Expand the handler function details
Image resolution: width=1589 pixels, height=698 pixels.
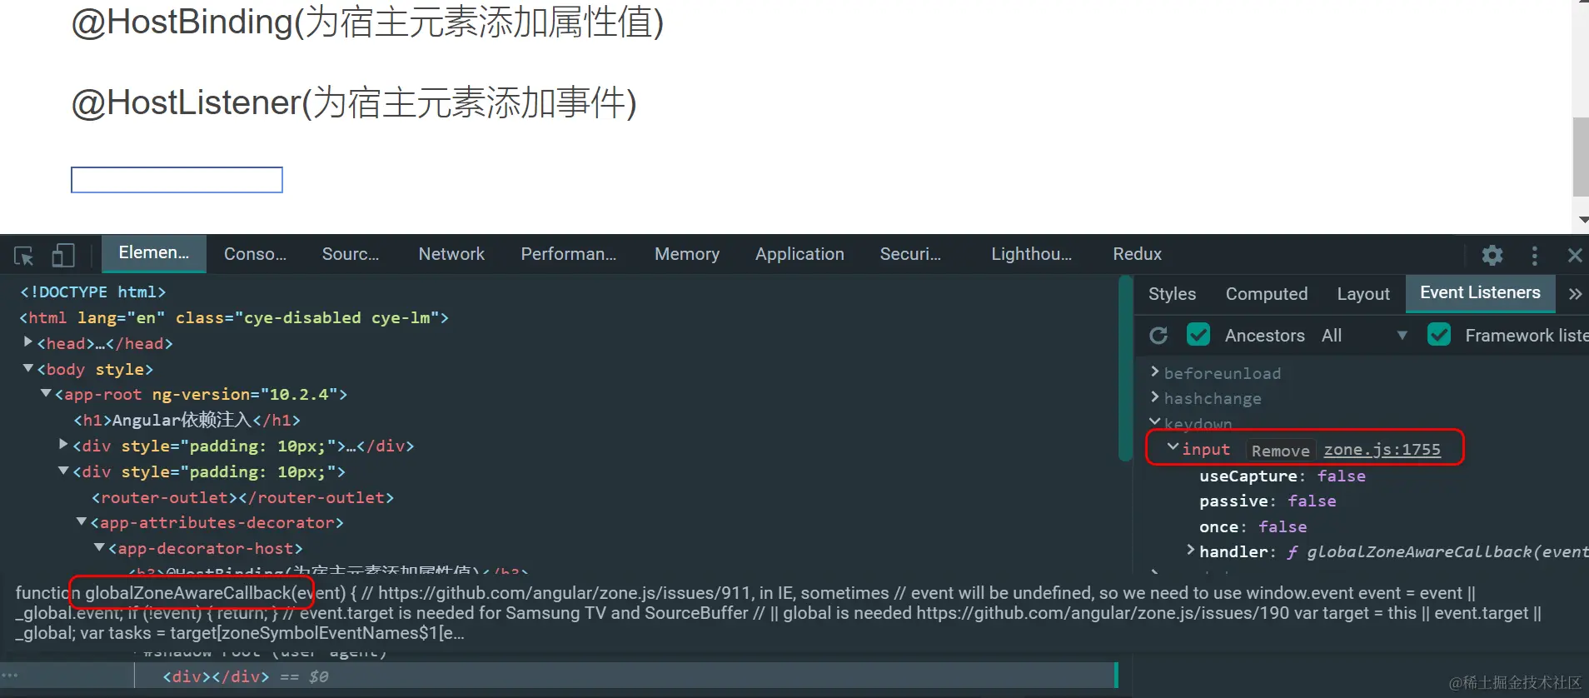1191,550
